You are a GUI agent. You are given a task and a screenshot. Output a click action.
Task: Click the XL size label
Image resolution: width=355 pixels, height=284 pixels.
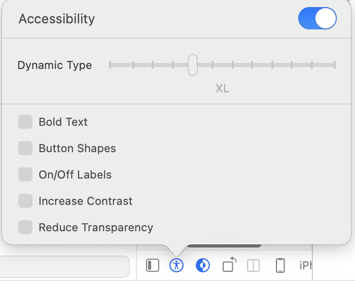[x=222, y=88]
